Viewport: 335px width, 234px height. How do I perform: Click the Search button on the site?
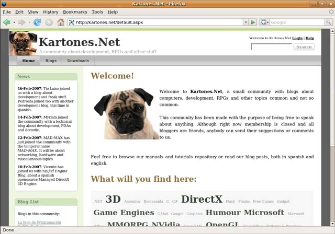(x=304, y=47)
